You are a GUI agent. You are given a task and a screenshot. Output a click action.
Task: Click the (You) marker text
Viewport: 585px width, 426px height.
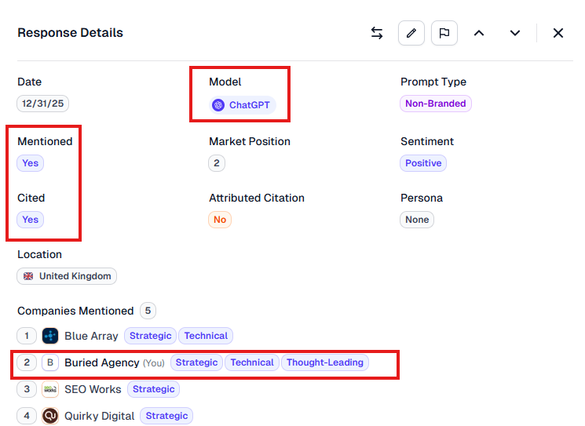click(154, 363)
